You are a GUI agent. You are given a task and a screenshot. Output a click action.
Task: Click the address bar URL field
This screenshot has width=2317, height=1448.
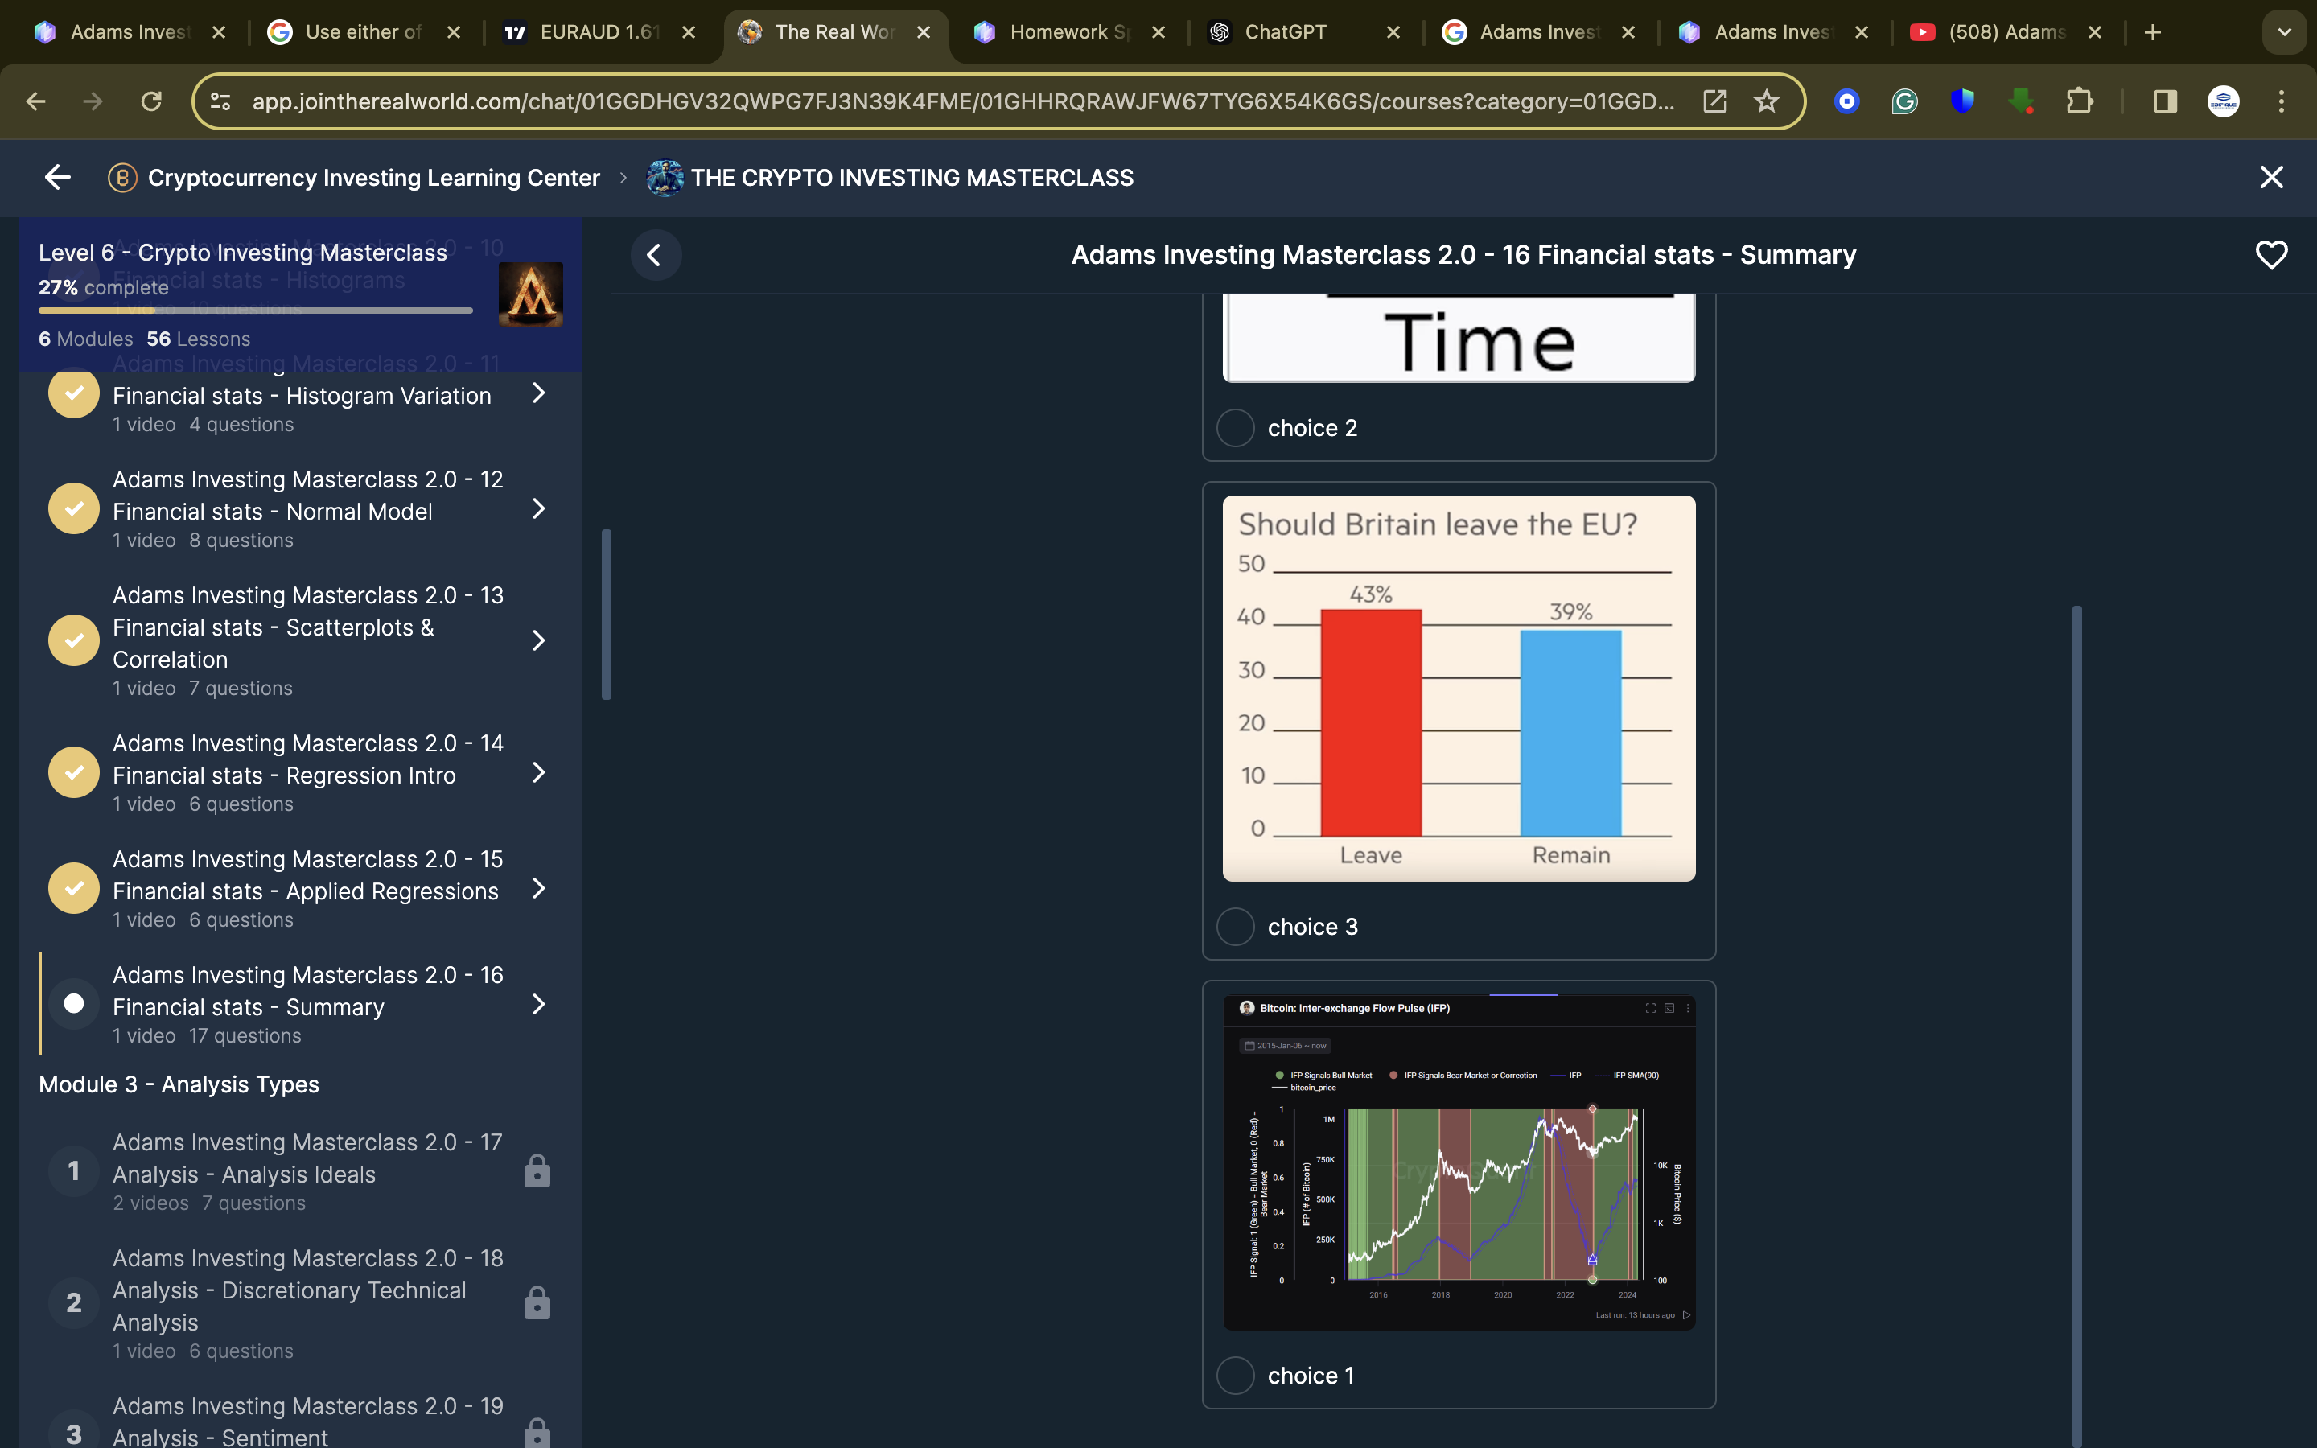(x=962, y=101)
